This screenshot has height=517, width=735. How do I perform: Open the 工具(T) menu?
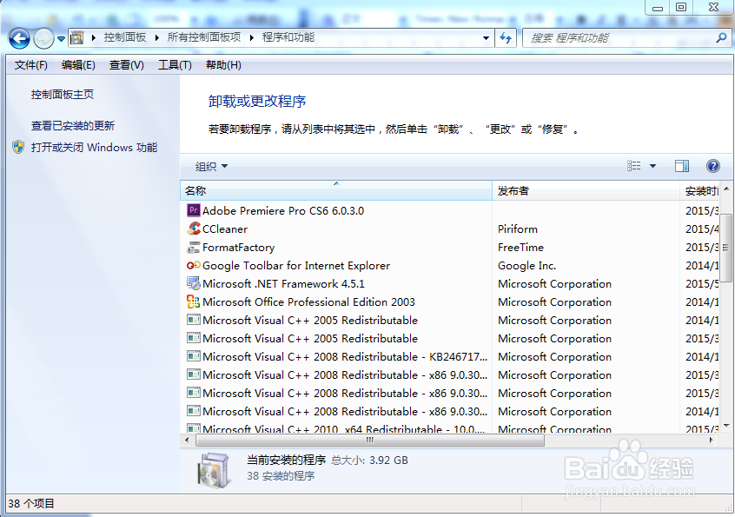175,65
